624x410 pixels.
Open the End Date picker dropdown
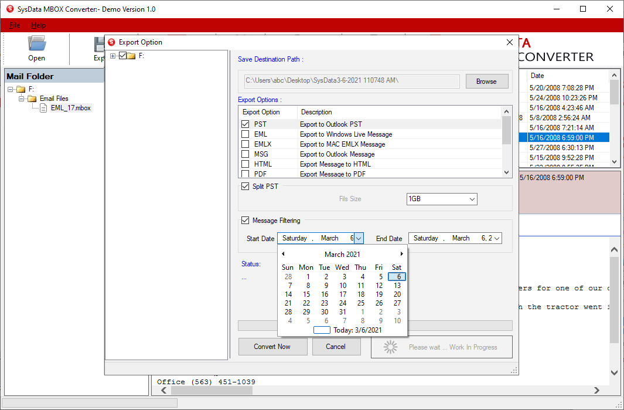[x=497, y=238]
